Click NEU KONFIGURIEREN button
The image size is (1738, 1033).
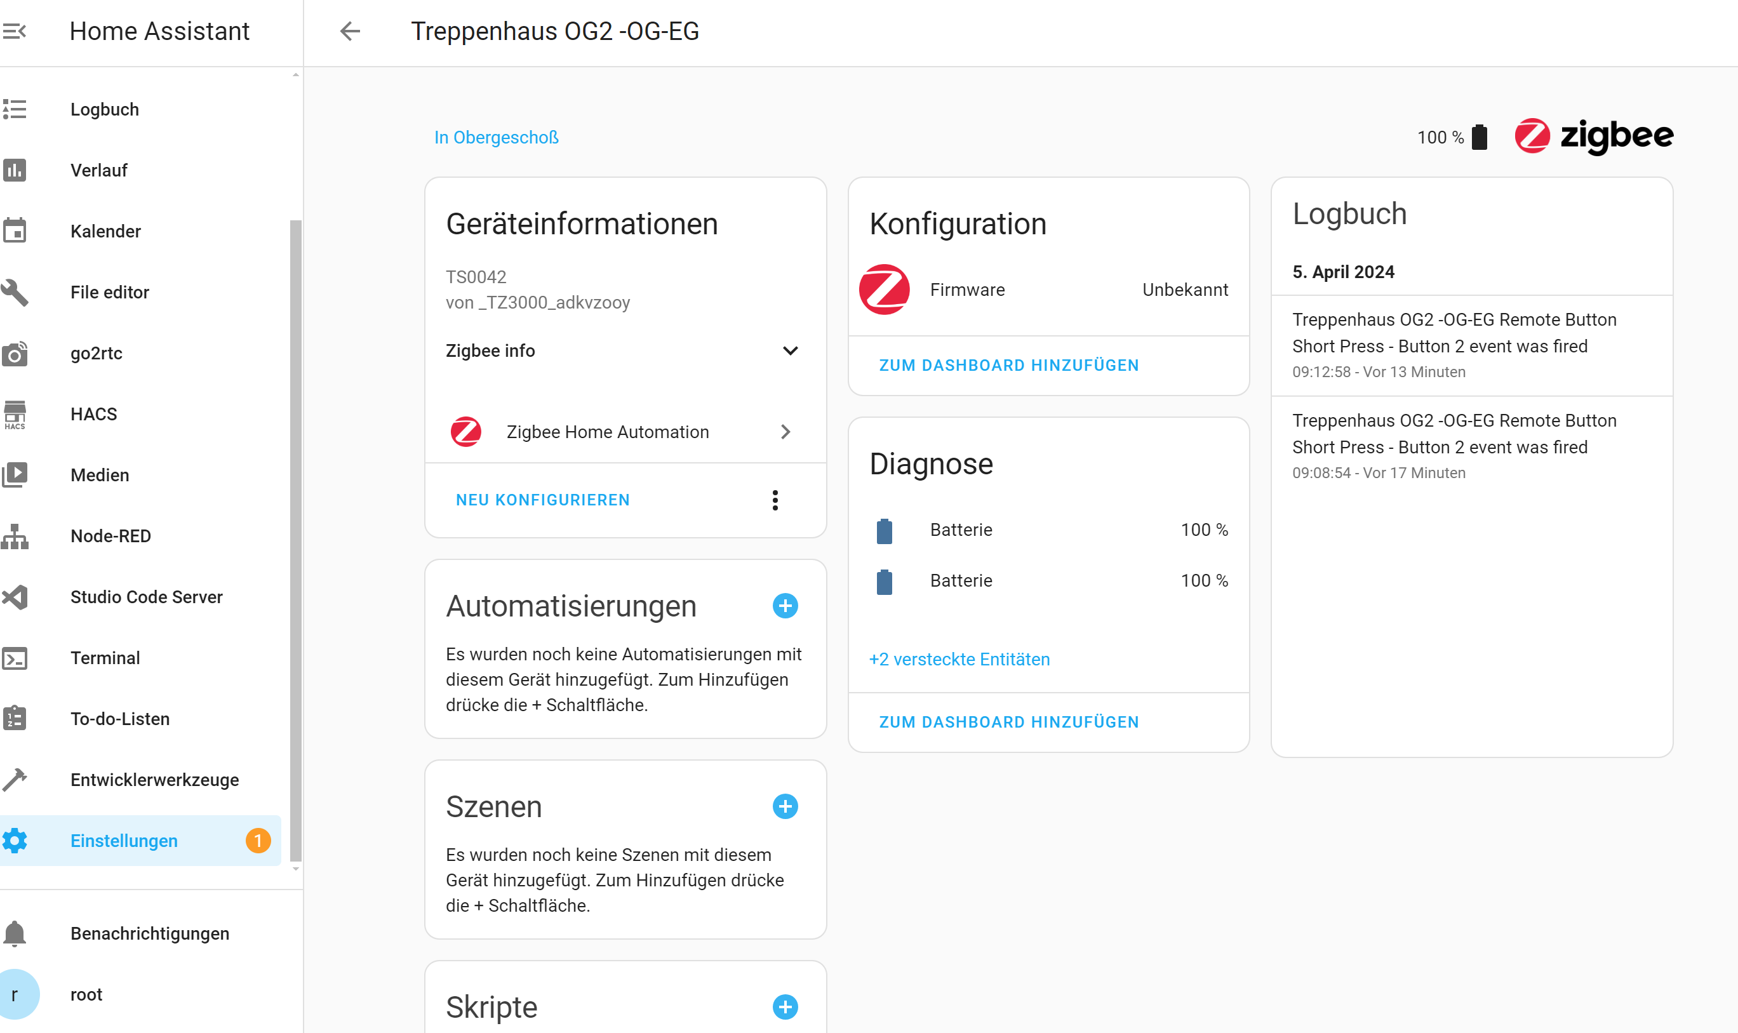coord(542,500)
